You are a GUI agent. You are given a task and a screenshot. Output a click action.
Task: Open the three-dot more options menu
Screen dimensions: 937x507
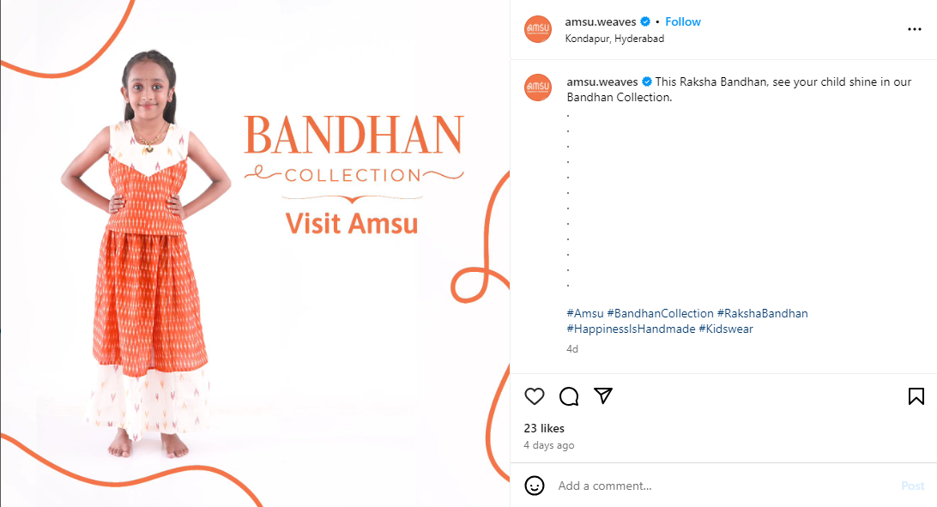point(915,29)
